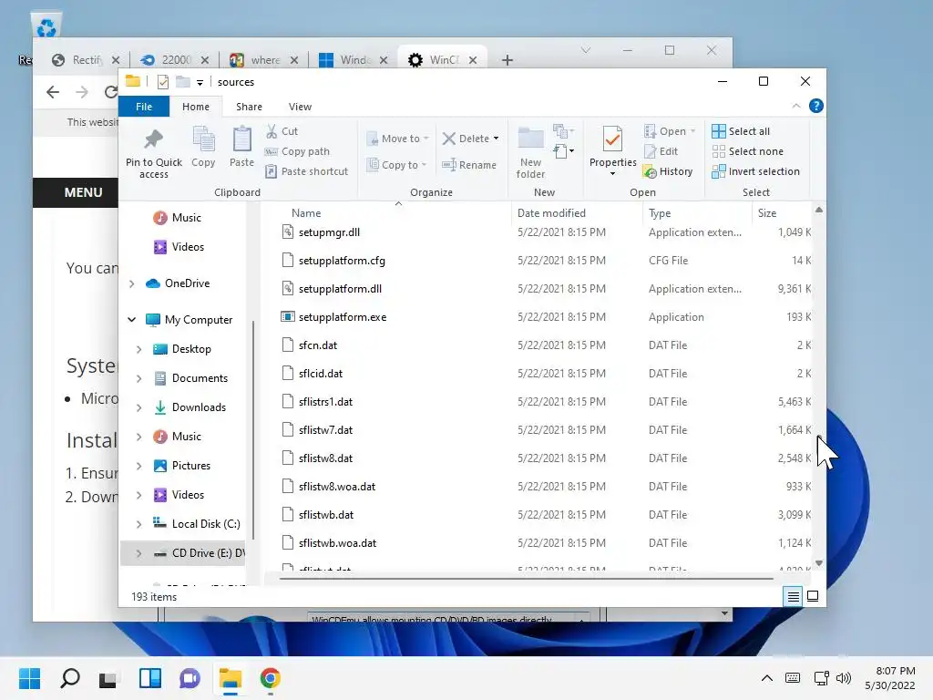Expand OneDrive in navigation pane

pos(131,284)
